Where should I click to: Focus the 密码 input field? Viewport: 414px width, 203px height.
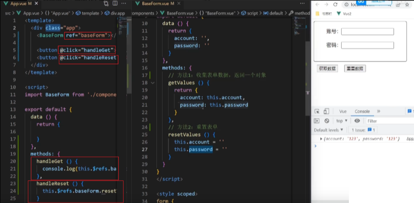click(x=367, y=46)
